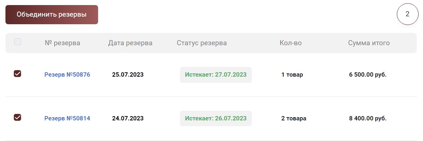Click the 1 товар quantity cell
Viewport: 423px width, 141px height.
(x=292, y=75)
